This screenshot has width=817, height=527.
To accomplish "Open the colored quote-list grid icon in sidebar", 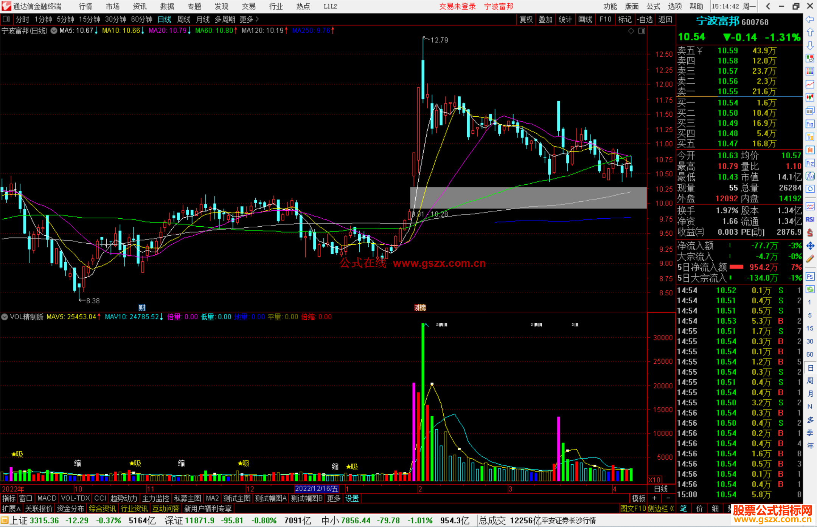I will coord(810,71).
